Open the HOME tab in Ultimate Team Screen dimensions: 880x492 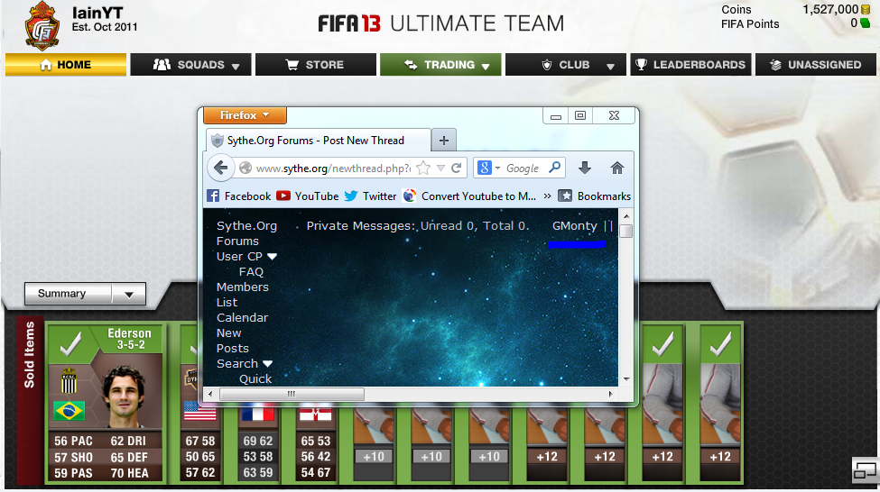pos(66,65)
